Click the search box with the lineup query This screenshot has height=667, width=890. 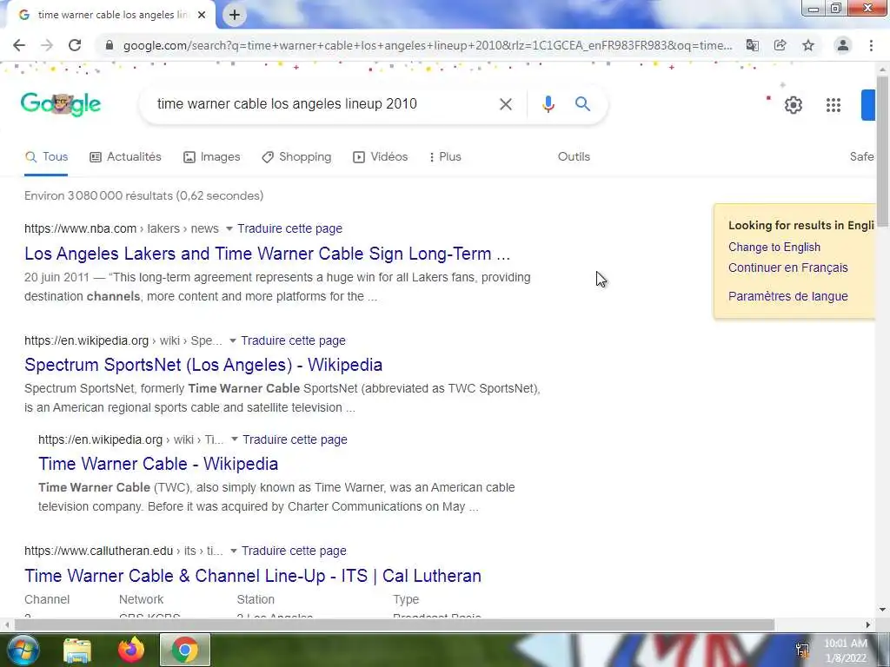pyautogui.click(x=323, y=104)
